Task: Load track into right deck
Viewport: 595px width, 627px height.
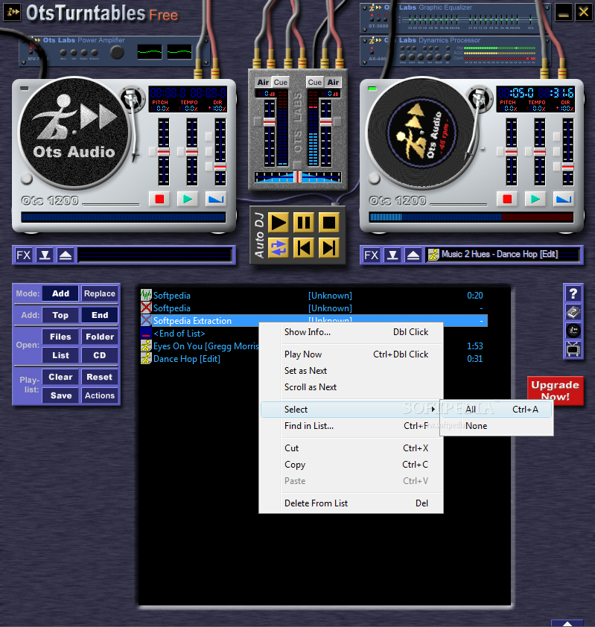Action: point(392,255)
